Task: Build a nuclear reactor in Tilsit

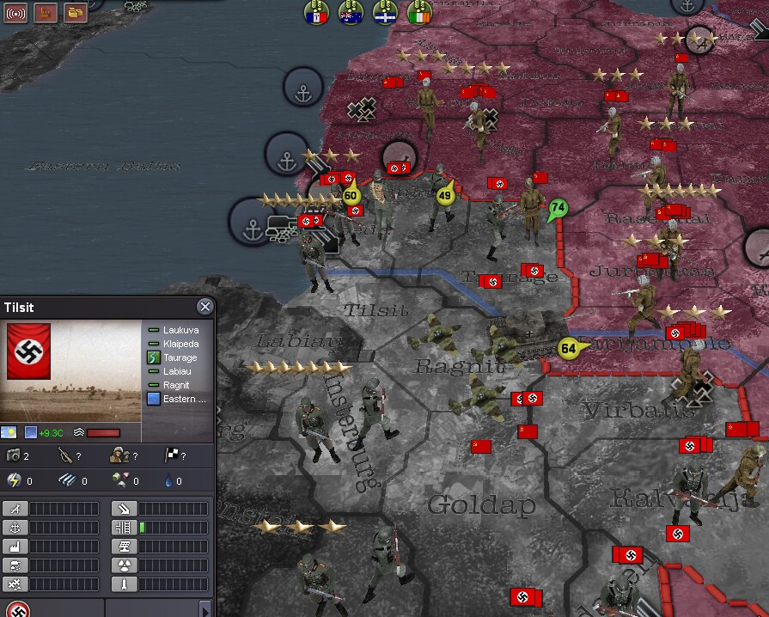Action: click(x=124, y=565)
